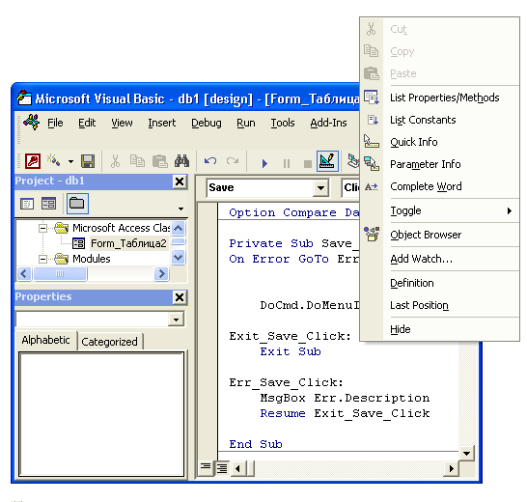This screenshot has height=502, width=527.
Task: Click the 'Exit Sub' code line
Action: coord(291,351)
